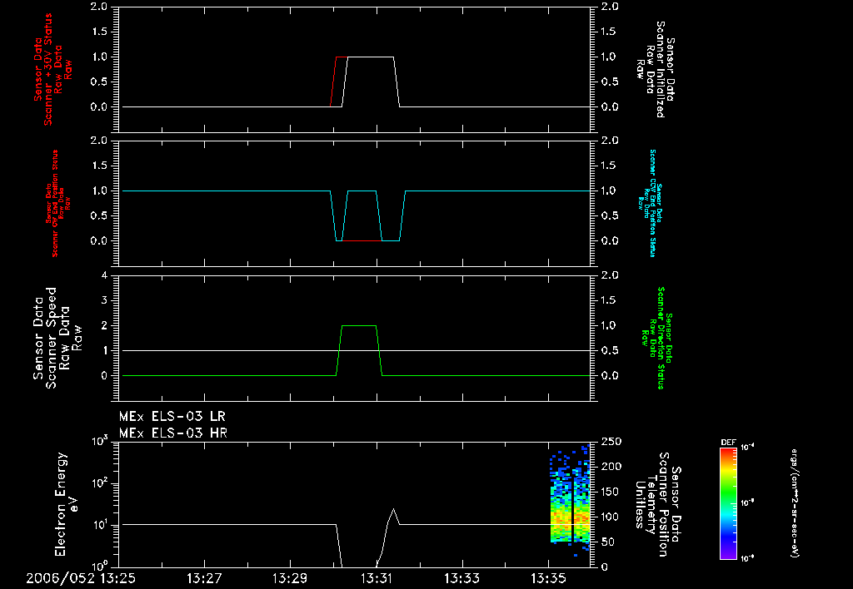Click the green Scanner Direction plateau line
This screenshot has width=853, height=589.
[x=359, y=325]
